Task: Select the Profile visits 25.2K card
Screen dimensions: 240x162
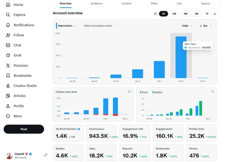Action: (202, 133)
